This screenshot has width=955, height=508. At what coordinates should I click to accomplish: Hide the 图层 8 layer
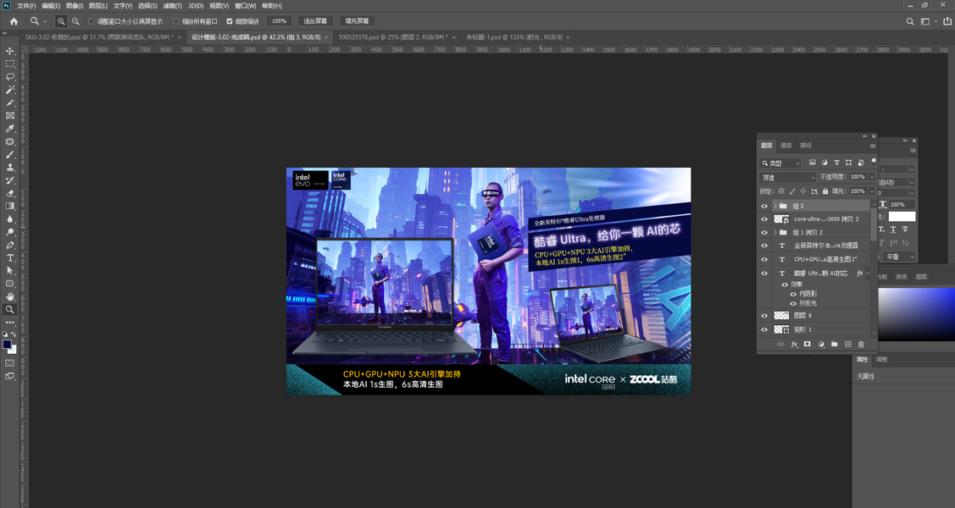click(x=764, y=316)
